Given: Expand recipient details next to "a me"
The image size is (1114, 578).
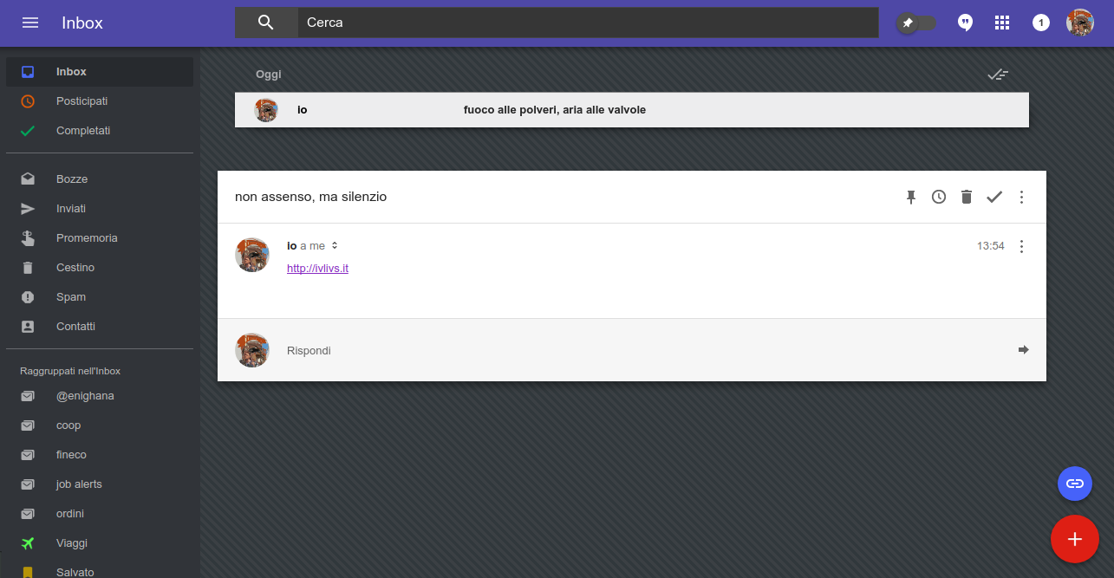Looking at the screenshot, I should tap(335, 246).
